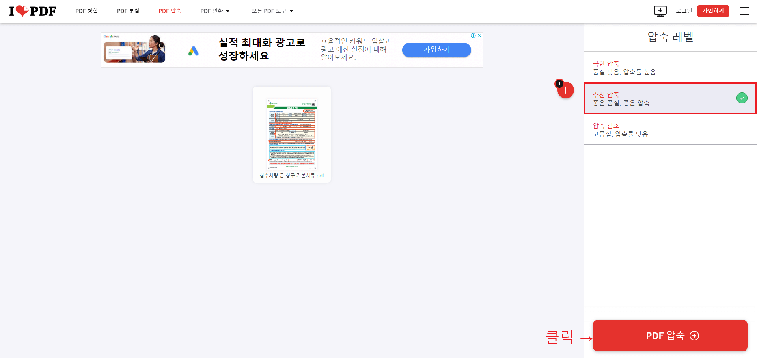Open the PDF 분할 menu item

pyautogui.click(x=128, y=11)
